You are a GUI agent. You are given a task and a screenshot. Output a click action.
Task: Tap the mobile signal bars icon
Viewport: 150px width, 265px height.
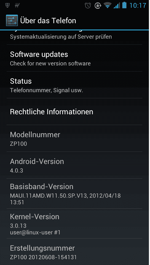117,6
